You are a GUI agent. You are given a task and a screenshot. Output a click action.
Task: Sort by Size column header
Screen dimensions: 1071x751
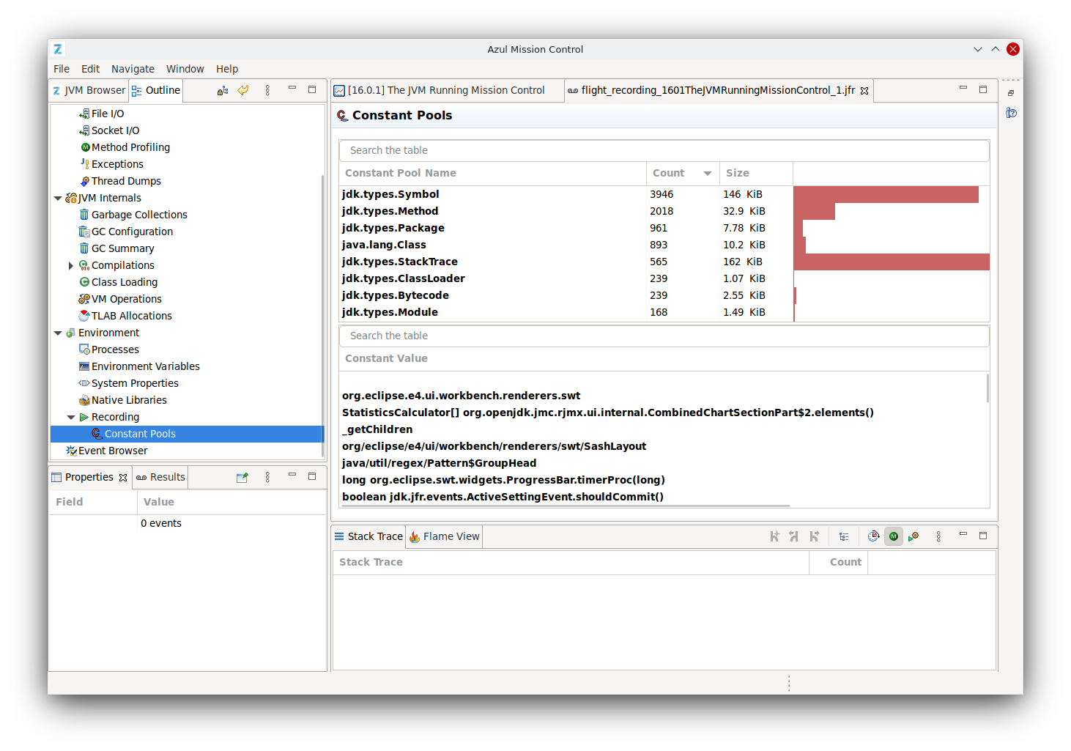pyautogui.click(x=756, y=174)
